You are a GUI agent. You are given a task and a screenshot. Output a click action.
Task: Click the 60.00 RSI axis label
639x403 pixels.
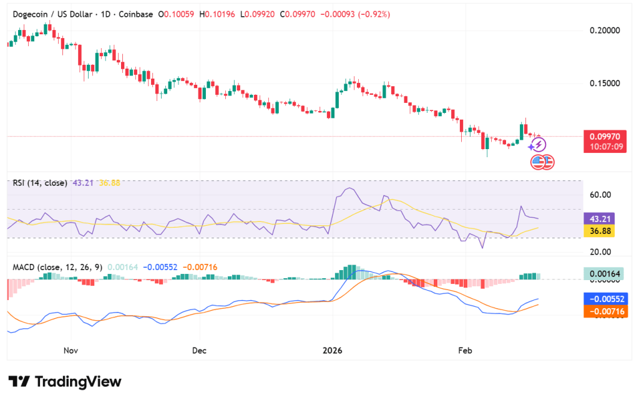tap(600, 195)
